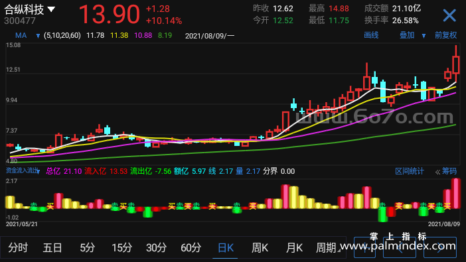Select the 60分 chart period
Screen dimensions: 466x262
[x=191, y=247]
